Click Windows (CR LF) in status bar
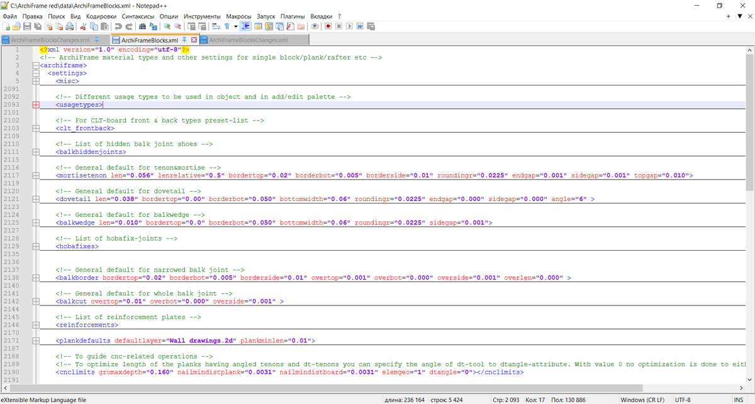Image resolution: width=755 pixels, height=404 pixels. tap(643, 400)
